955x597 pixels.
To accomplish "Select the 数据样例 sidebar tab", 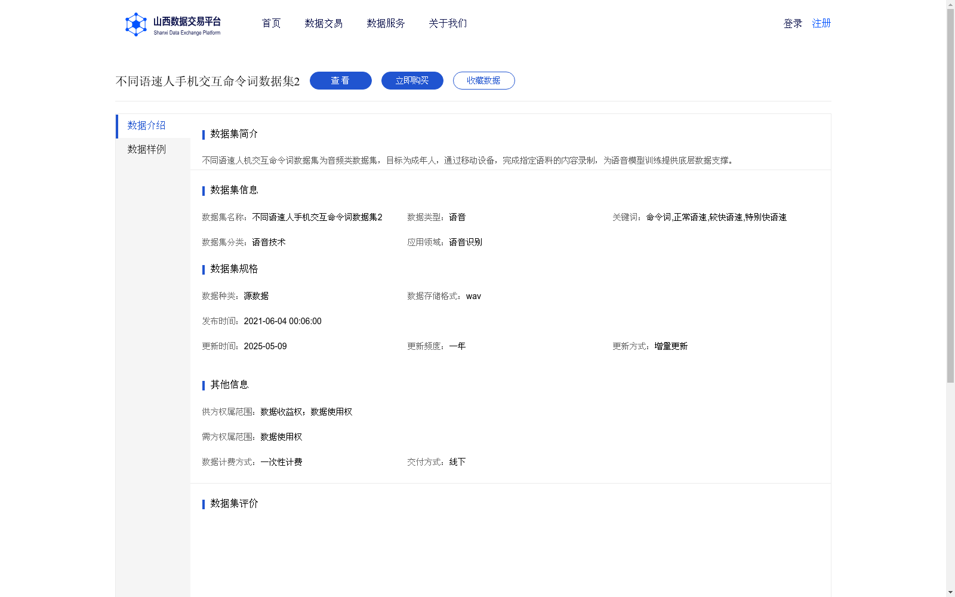I will 153,150.
